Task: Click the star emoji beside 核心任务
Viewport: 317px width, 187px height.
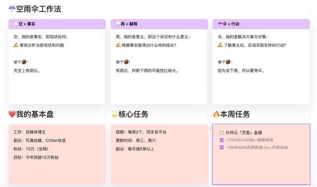Action: pyautogui.click(x=114, y=114)
